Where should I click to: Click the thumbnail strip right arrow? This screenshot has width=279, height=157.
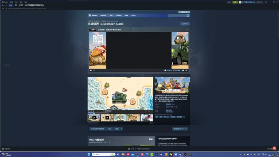pyautogui.click(x=151, y=123)
